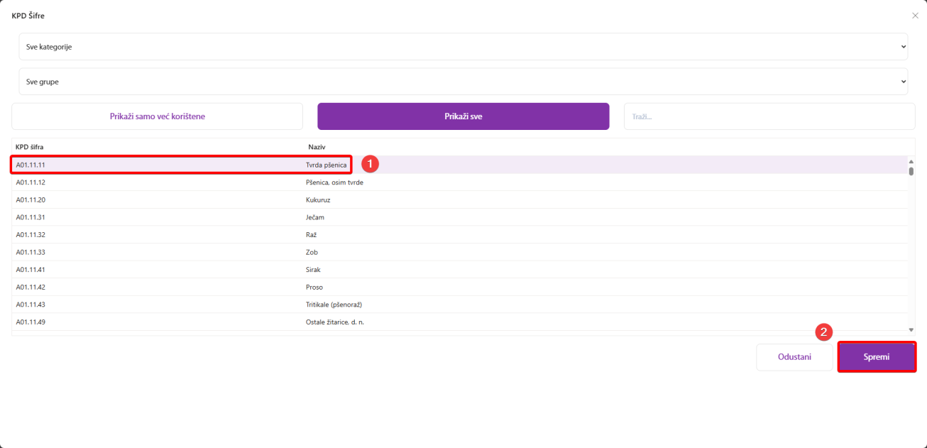Focus the Traži search field
Screen dimensions: 927x448
(769, 116)
